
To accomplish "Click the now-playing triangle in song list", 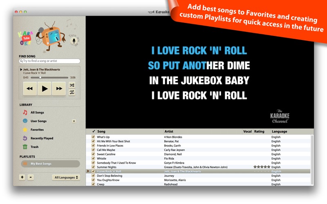I will click(x=88, y=171).
